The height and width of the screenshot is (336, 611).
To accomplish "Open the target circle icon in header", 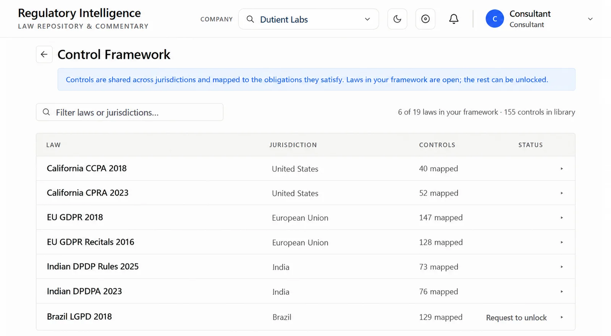I will [425, 19].
